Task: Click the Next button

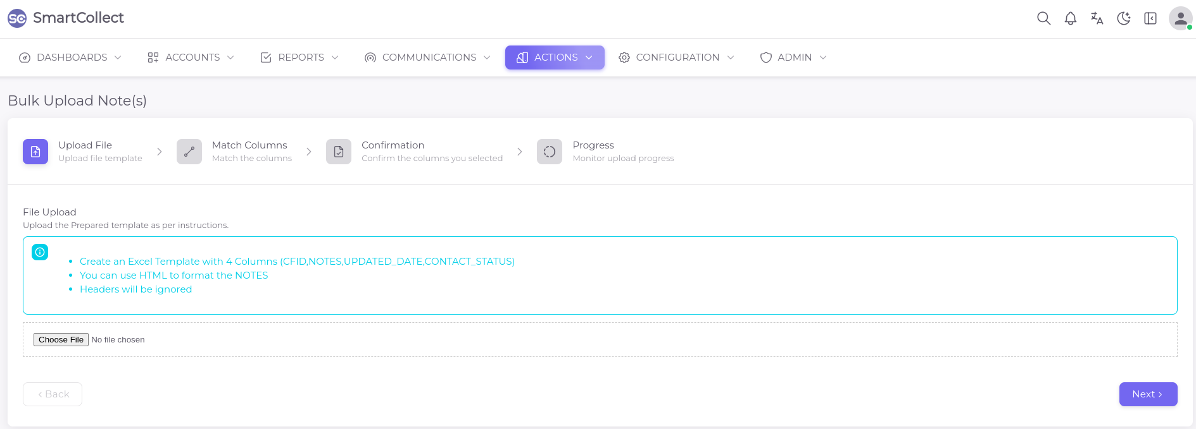Action: coord(1148,394)
